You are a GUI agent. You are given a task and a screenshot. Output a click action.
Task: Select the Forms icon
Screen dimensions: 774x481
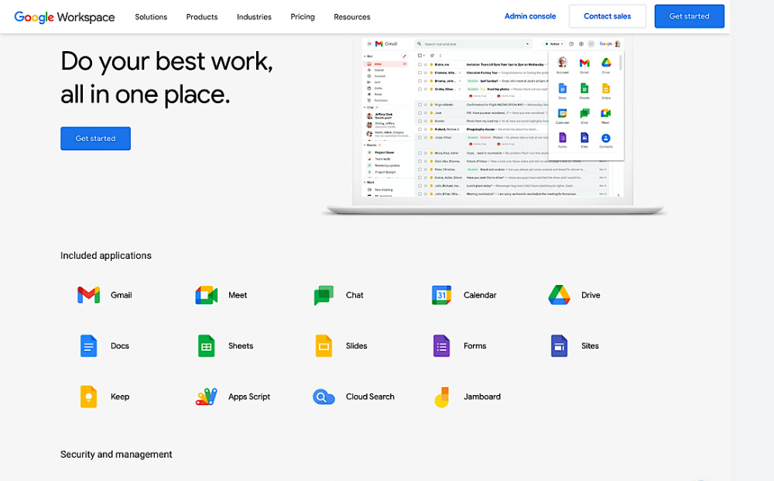(x=441, y=345)
